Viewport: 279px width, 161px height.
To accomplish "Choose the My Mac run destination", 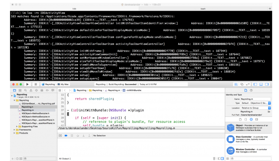I will point(63,84).
